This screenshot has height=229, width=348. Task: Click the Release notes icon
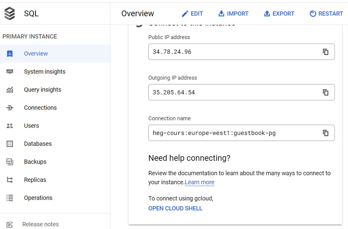pos(10,224)
